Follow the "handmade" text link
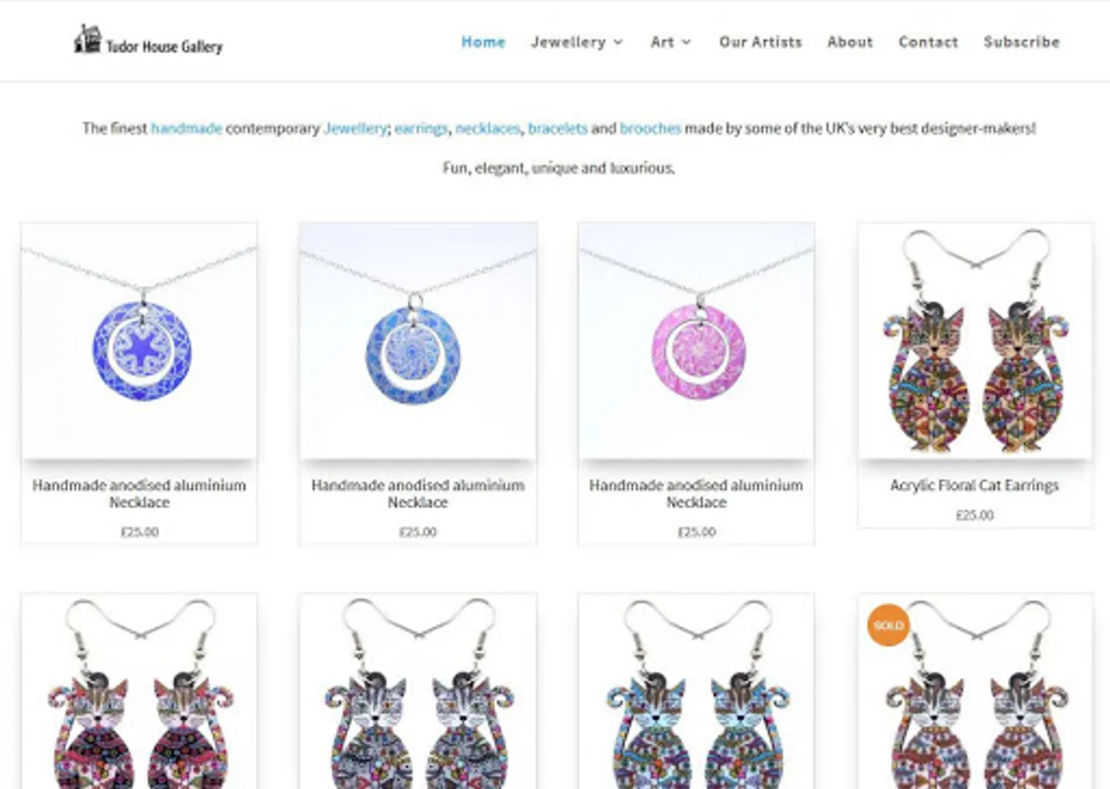 click(x=187, y=128)
